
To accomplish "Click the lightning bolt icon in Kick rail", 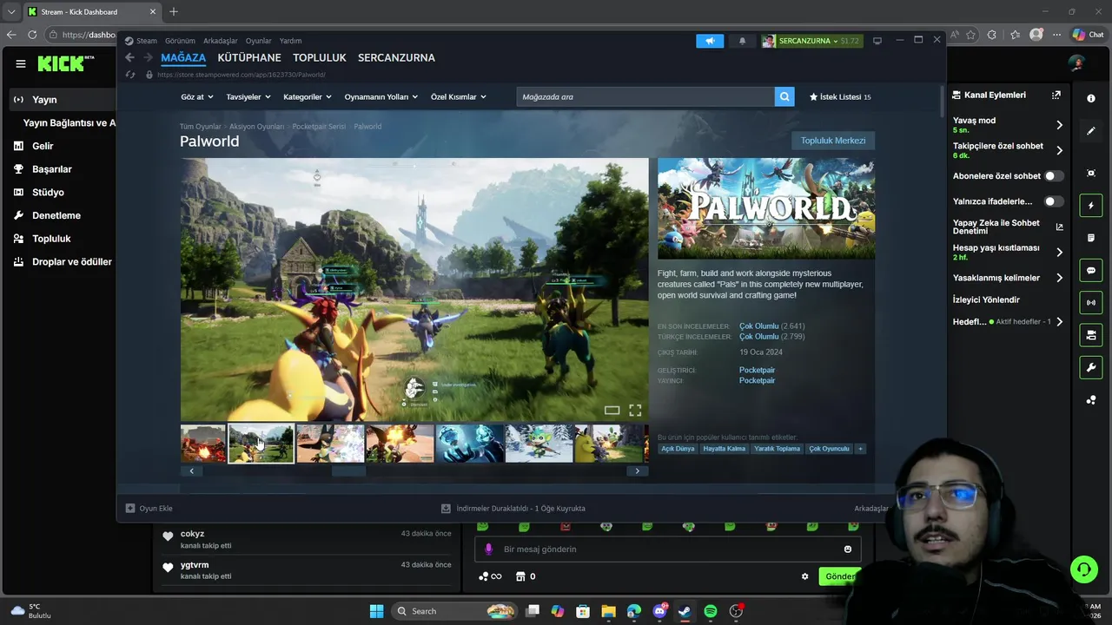I will (1091, 206).
